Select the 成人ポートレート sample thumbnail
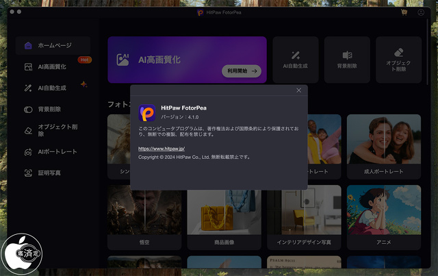The width and height of the screenshot is (438, 276). coord(384,139)
